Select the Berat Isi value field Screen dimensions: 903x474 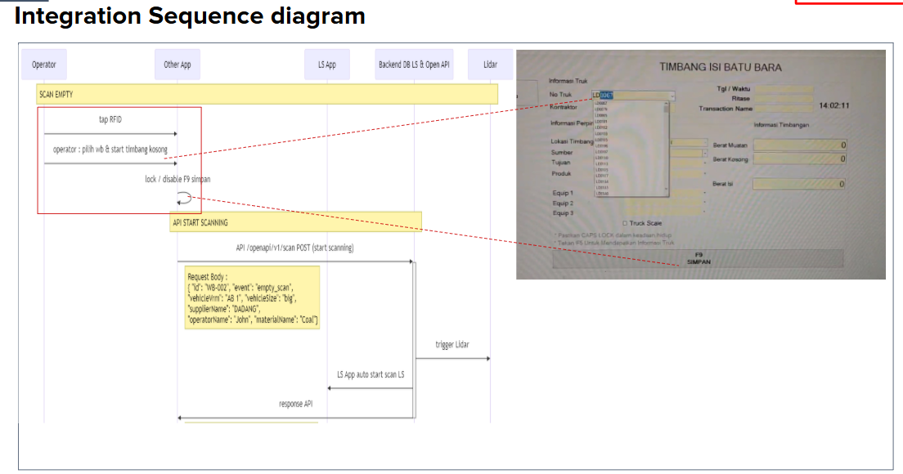coord(799,185)
